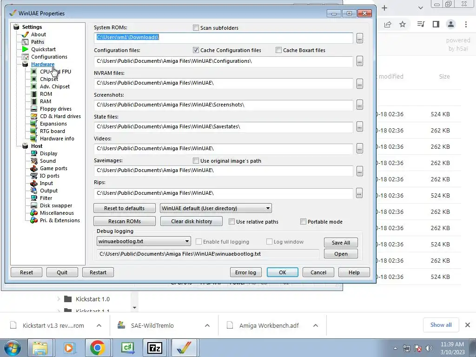Click CPU and FPU chip icon
The width and height of the screenshot is (476, 357).
(x=34, y=72)
